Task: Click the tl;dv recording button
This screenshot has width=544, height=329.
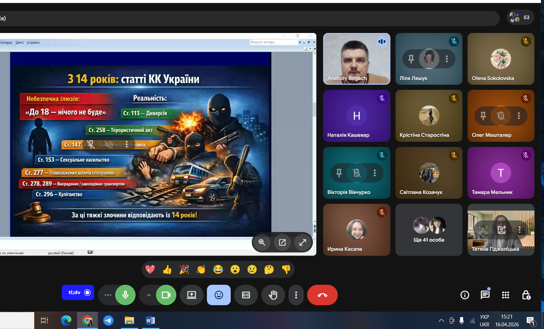Action: [78, 293]
